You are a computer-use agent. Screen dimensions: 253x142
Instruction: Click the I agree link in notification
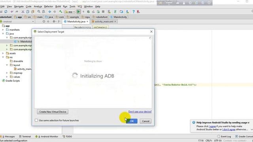point(212,126)
